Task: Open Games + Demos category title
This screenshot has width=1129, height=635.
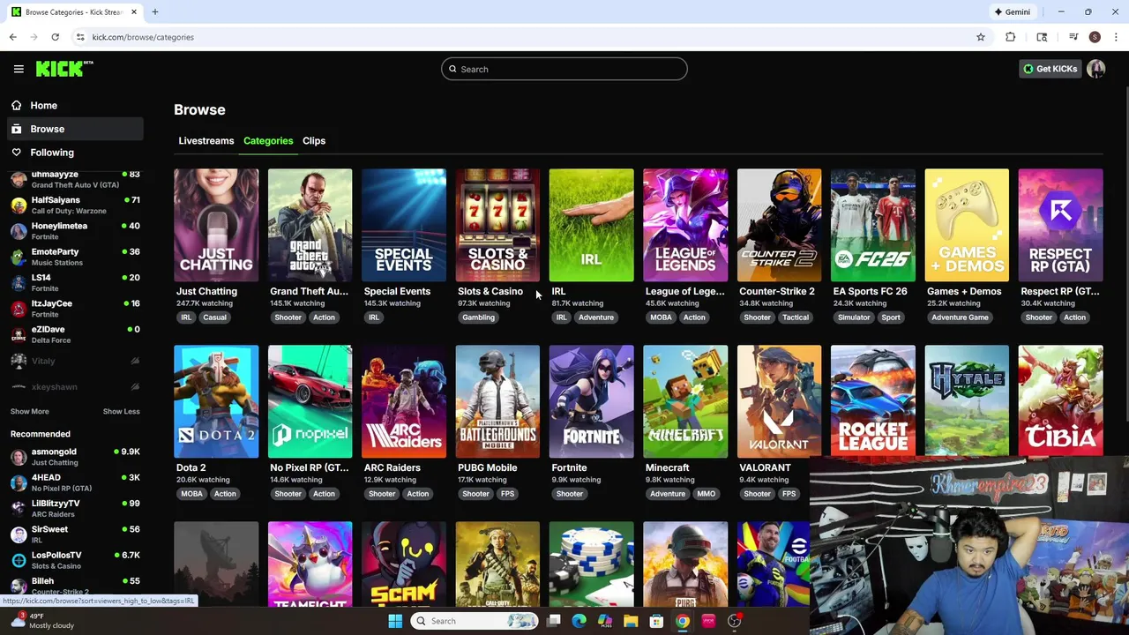Action: (x=964, y=291)
